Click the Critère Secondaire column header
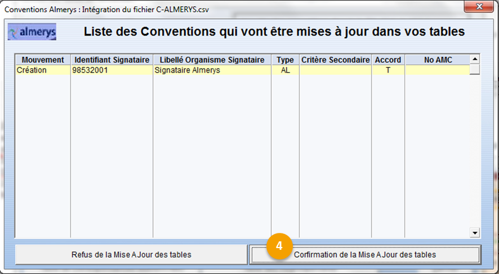499x274 pixels. click(x=336, y=60)
